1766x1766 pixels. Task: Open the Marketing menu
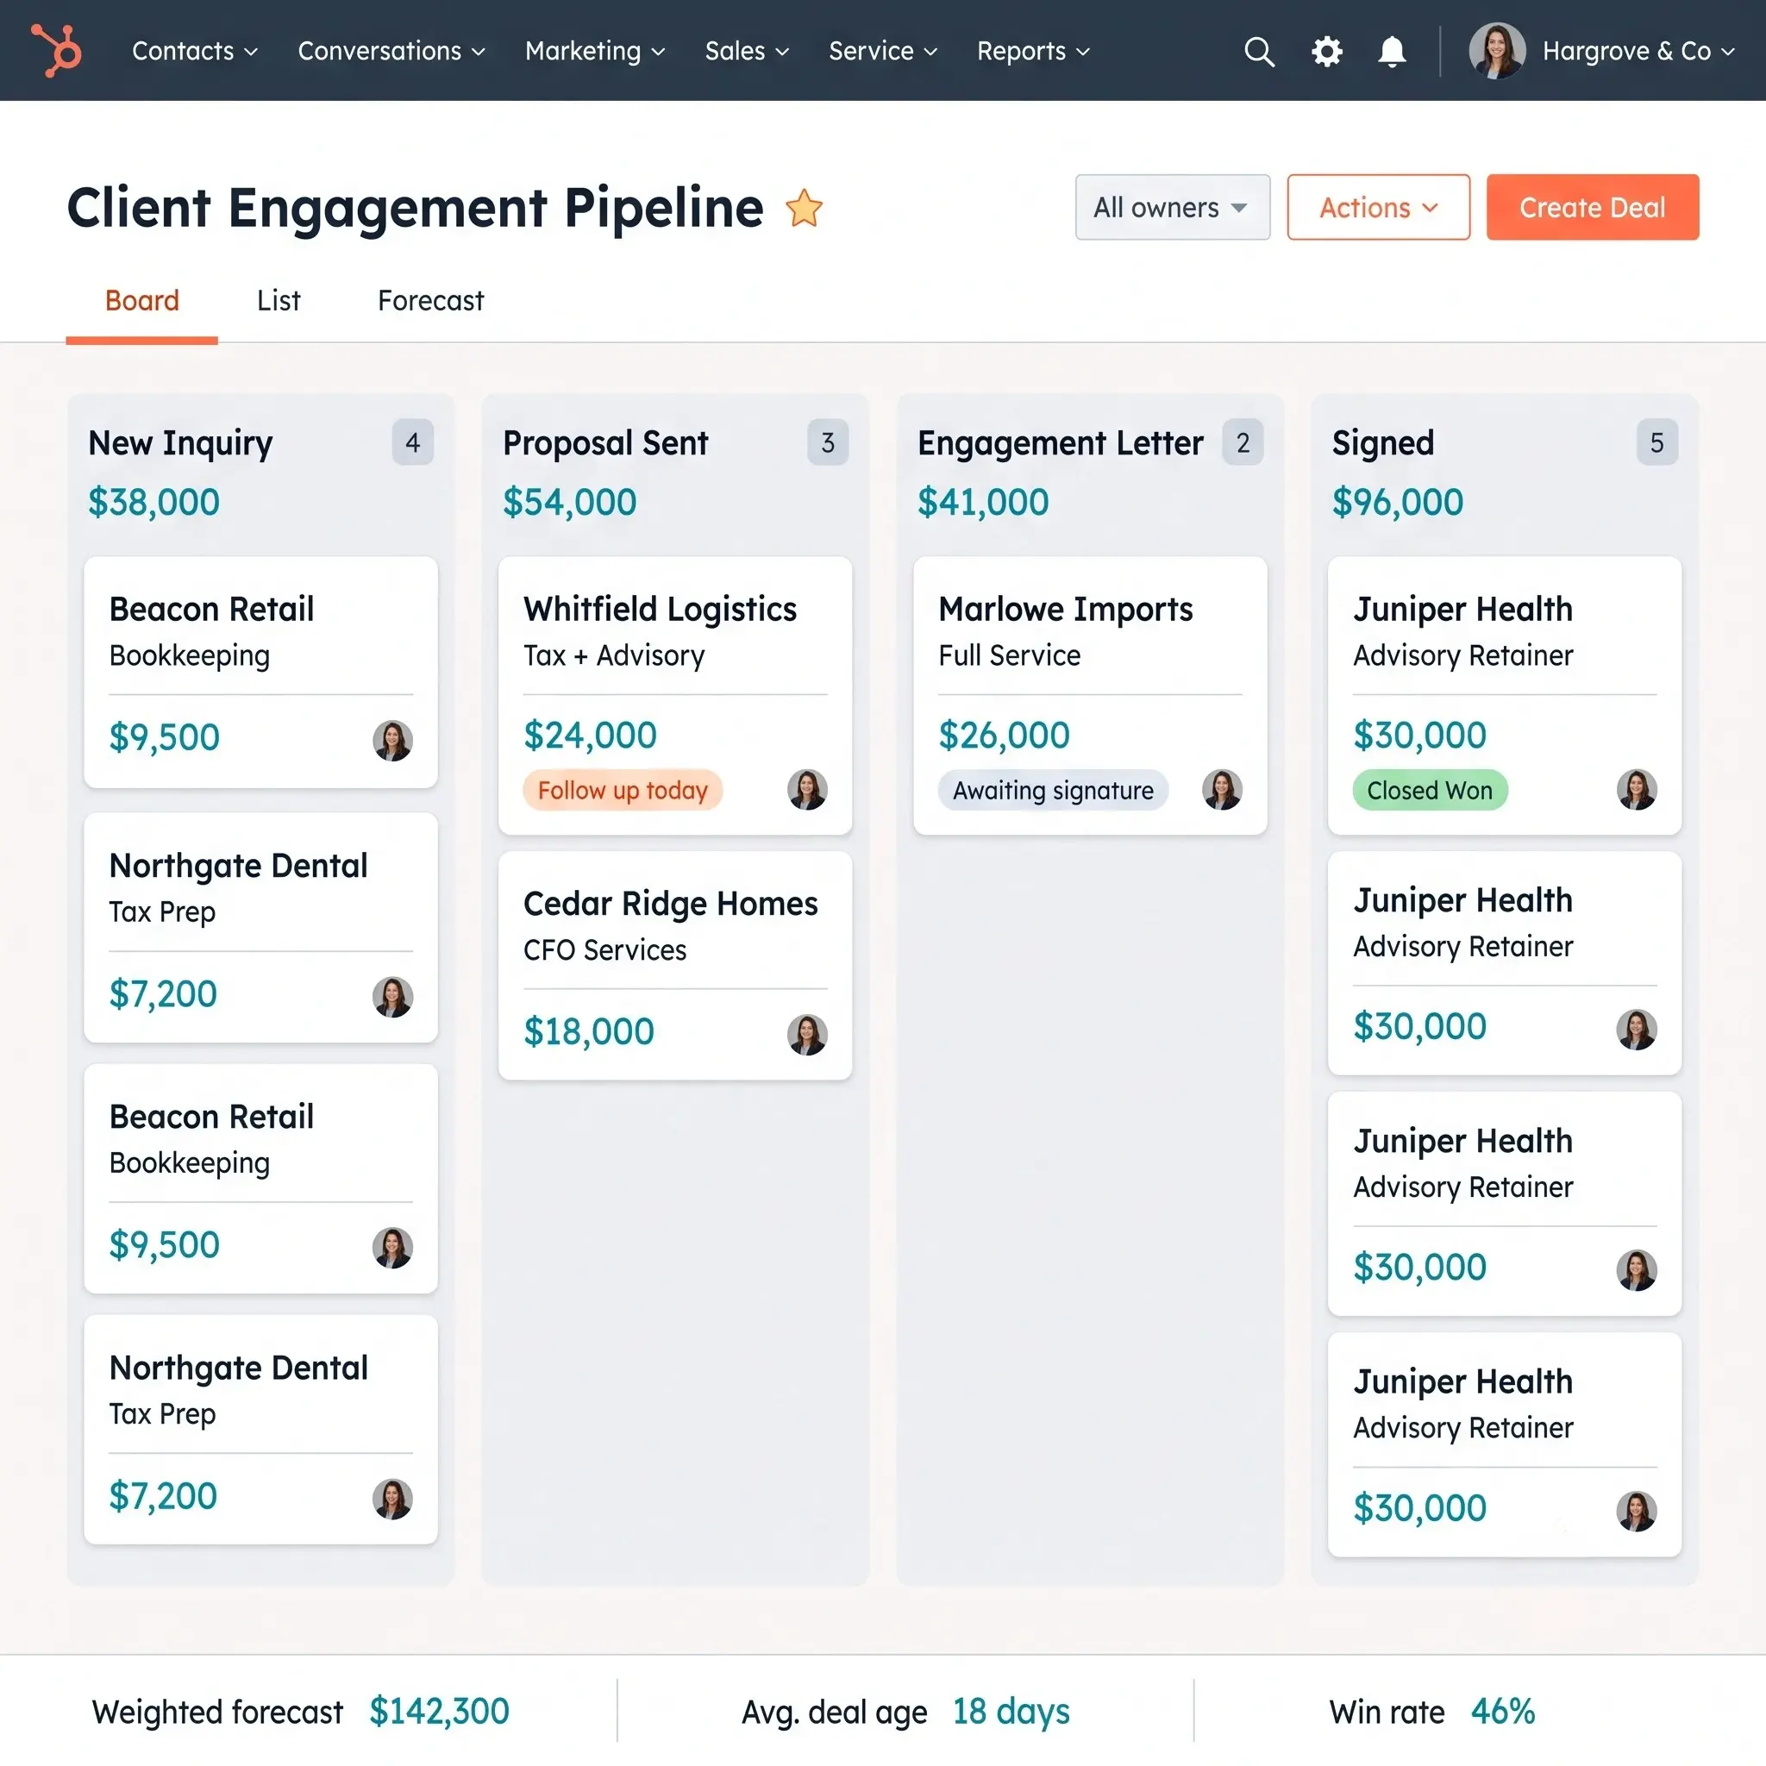click(594, 51)
